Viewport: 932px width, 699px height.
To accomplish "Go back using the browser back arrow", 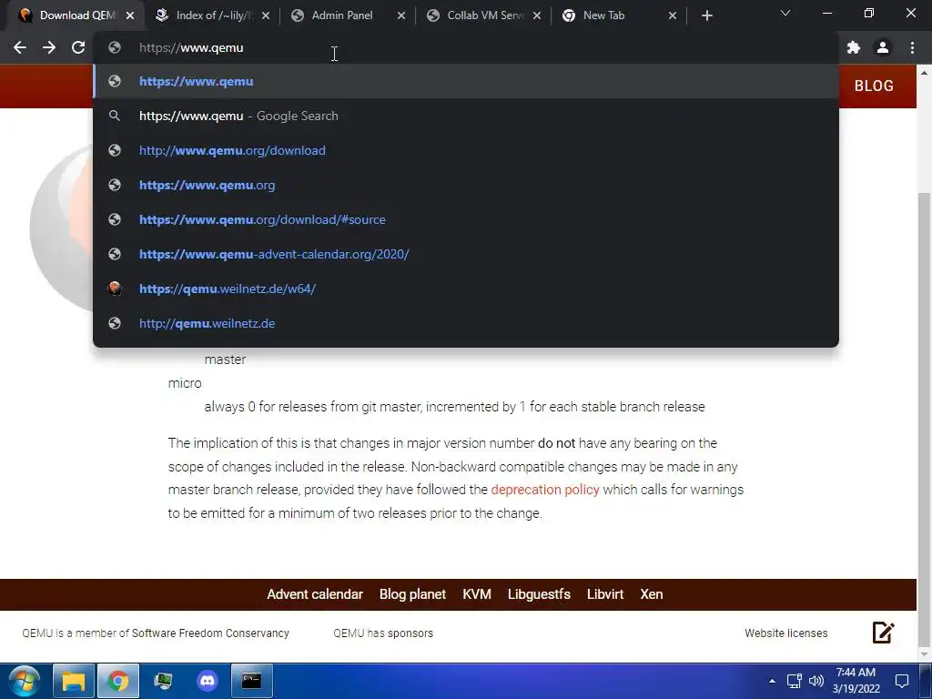I will pos(20,47).
